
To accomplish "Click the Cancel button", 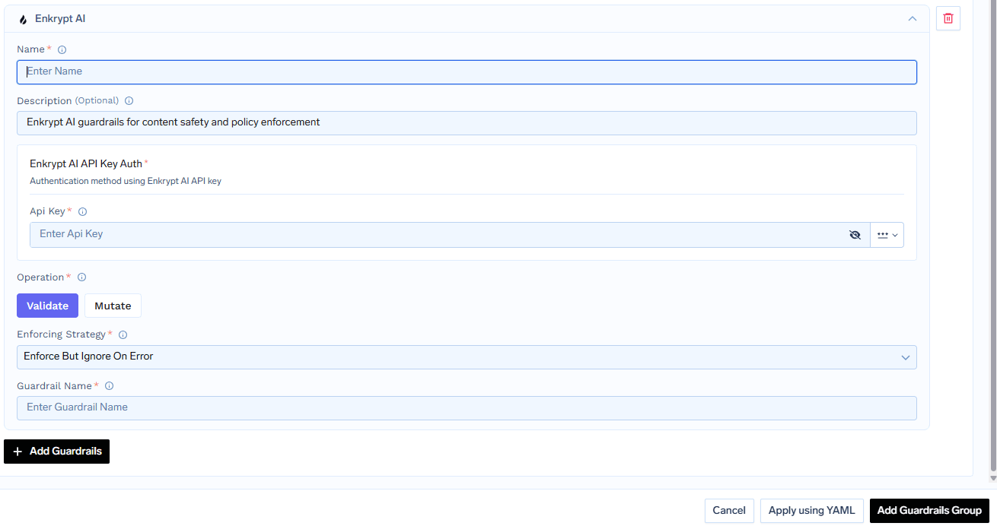I will tap(729, 511).
